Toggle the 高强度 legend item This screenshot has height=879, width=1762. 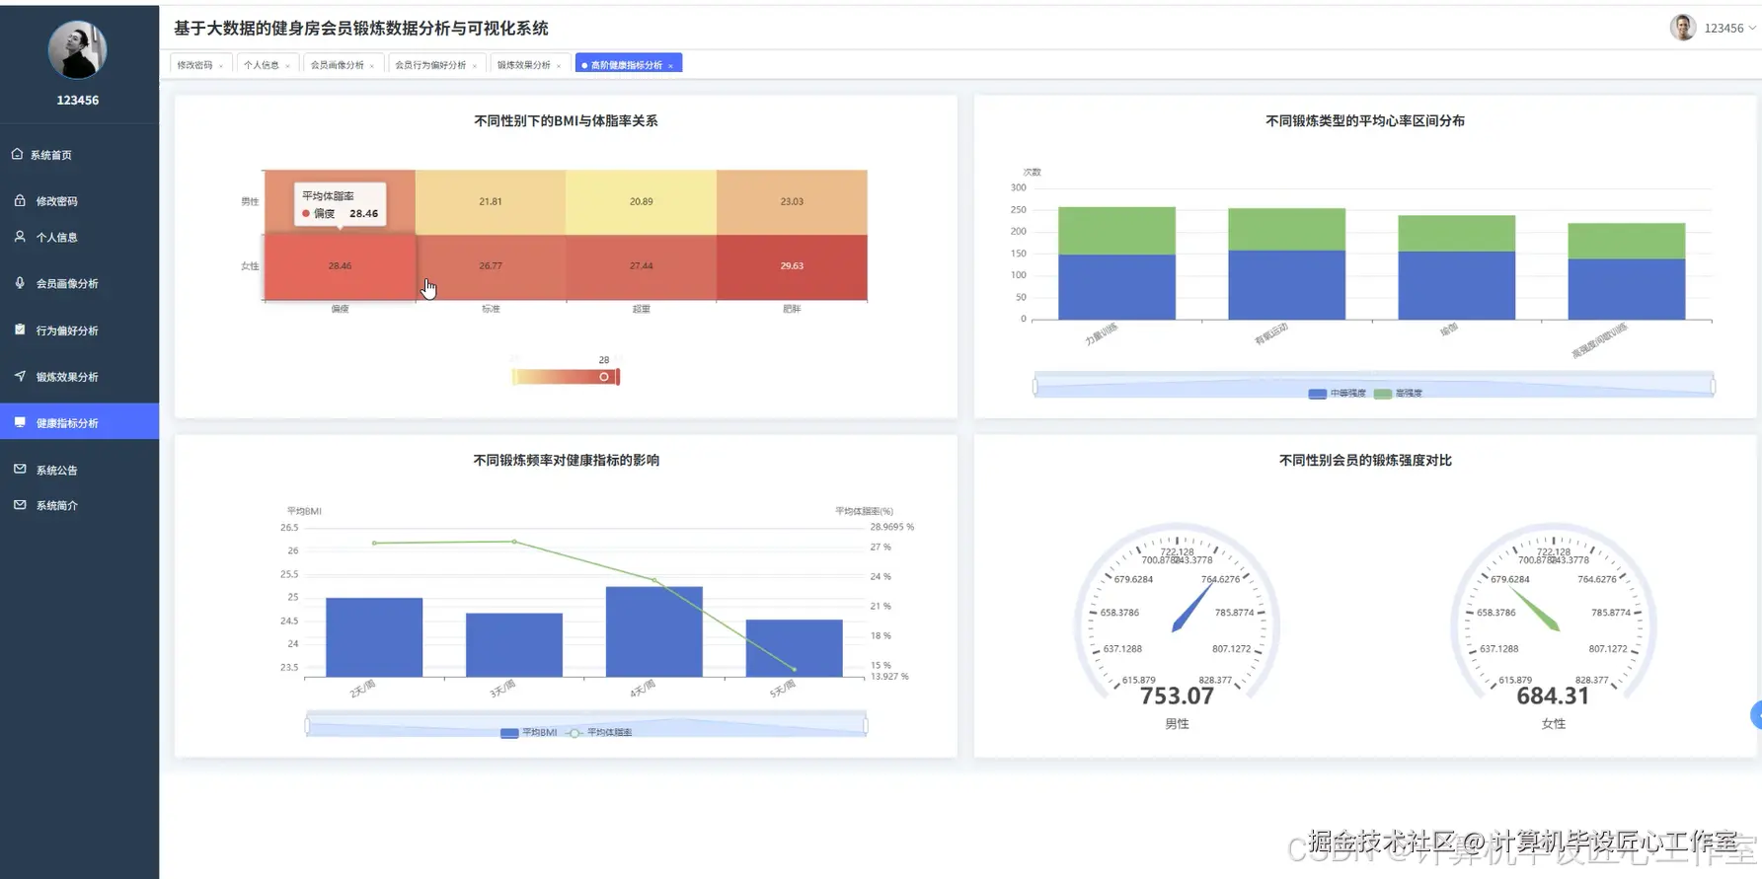[1398, 394]
